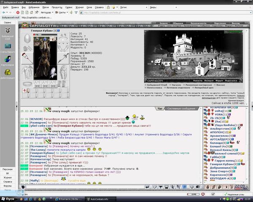This screenshot has height=202, width=253.
Task: Click the Персонаж button in the left sidebar bottom
Action: pos(8,169)
